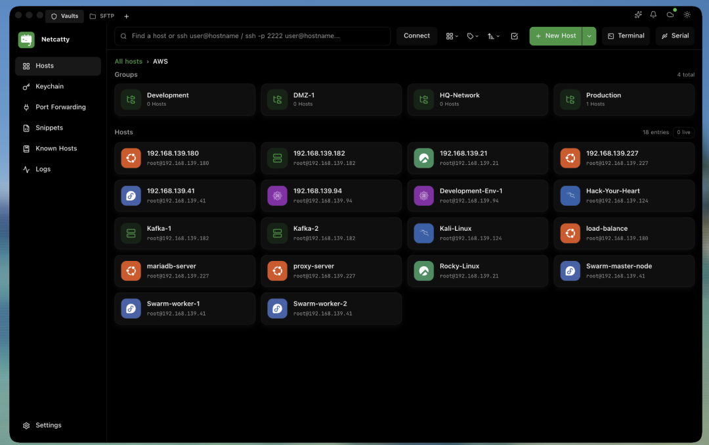Viewport: 709px width, 445px height.
Task: Go back to All hosts breadcrumb
Action: 129,62
